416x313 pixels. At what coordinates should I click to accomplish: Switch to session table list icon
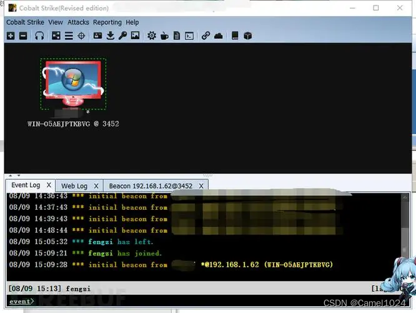pos(69,36)
